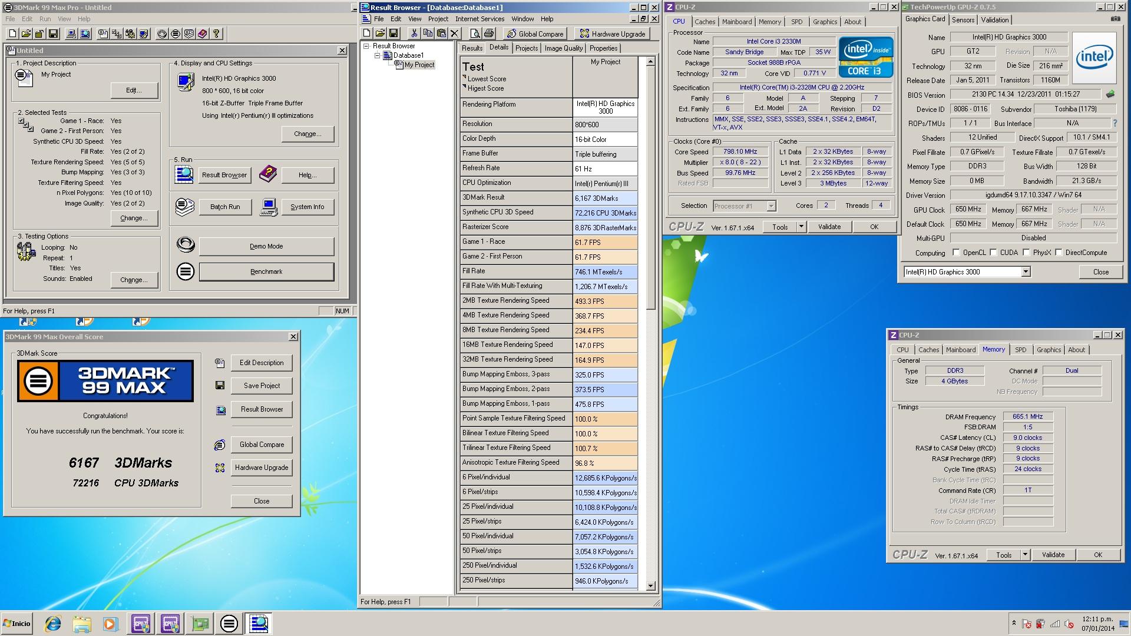Click the New project icon in 3DMark toolbar
Image resolution: width=1131 pixels, height=636 pixels.
pos(12,34)
